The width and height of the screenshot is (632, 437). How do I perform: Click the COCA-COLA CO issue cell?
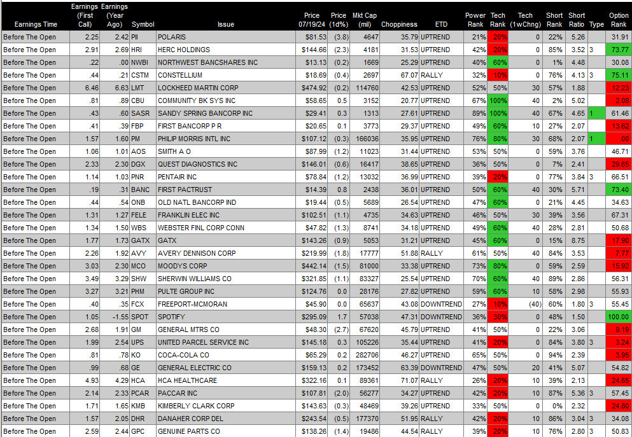226,355
